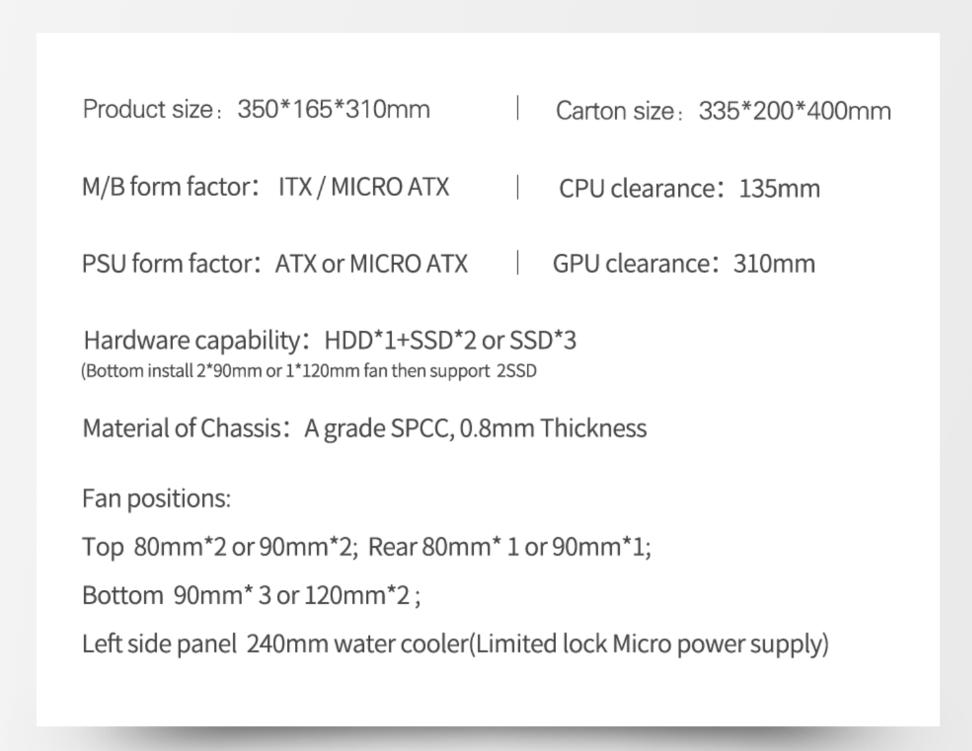Viewport: 972px width, 751px height.
Task: Click the "Fan positions:" heading
Action: click(x=157, y=498)
